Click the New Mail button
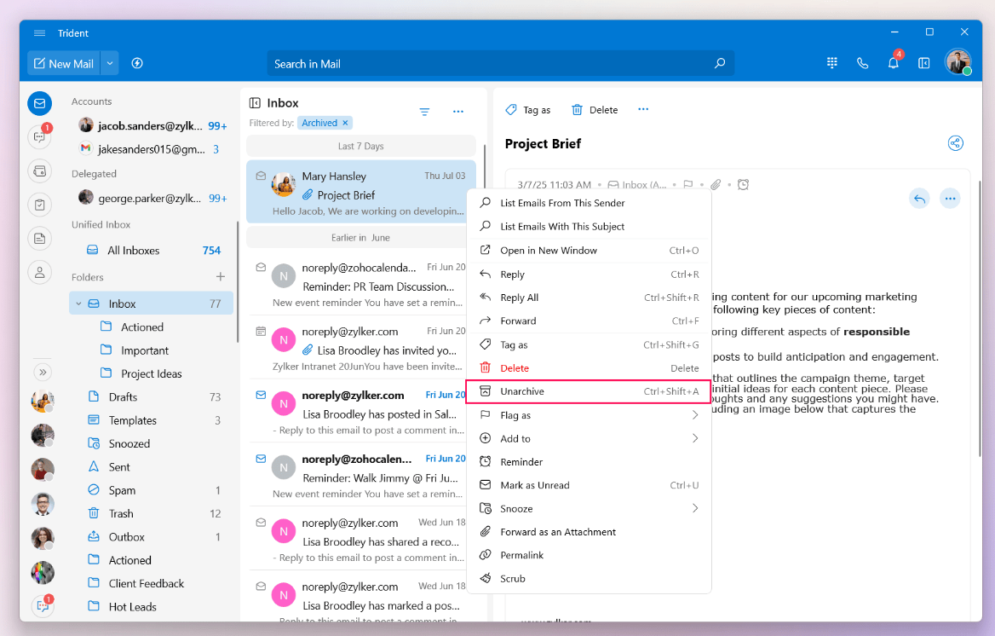The width and height of the screenshot is (995, 636). point(63,64)
